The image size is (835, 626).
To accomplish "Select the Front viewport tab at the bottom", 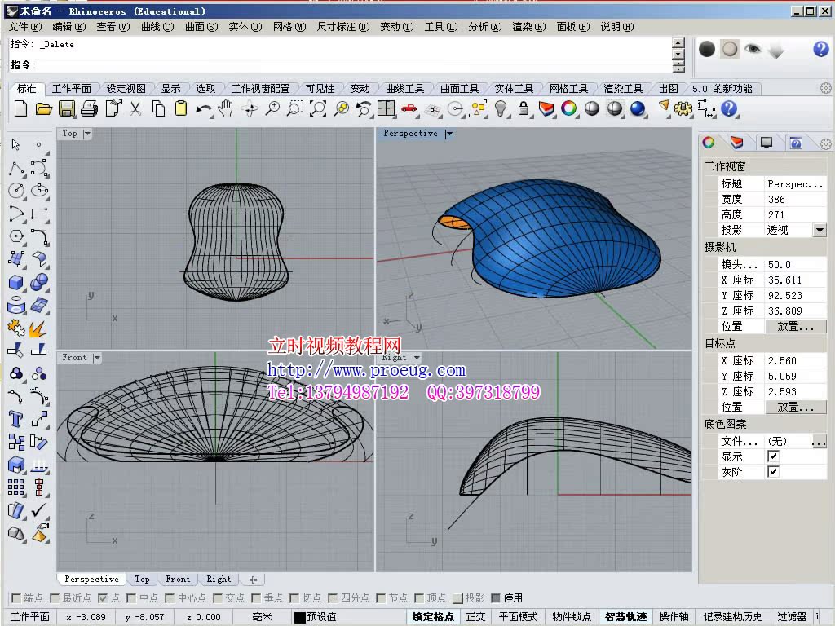I will (178, 580).
